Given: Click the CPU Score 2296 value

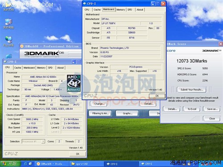Looking at the screenshot, I should (x=205, y=81).
